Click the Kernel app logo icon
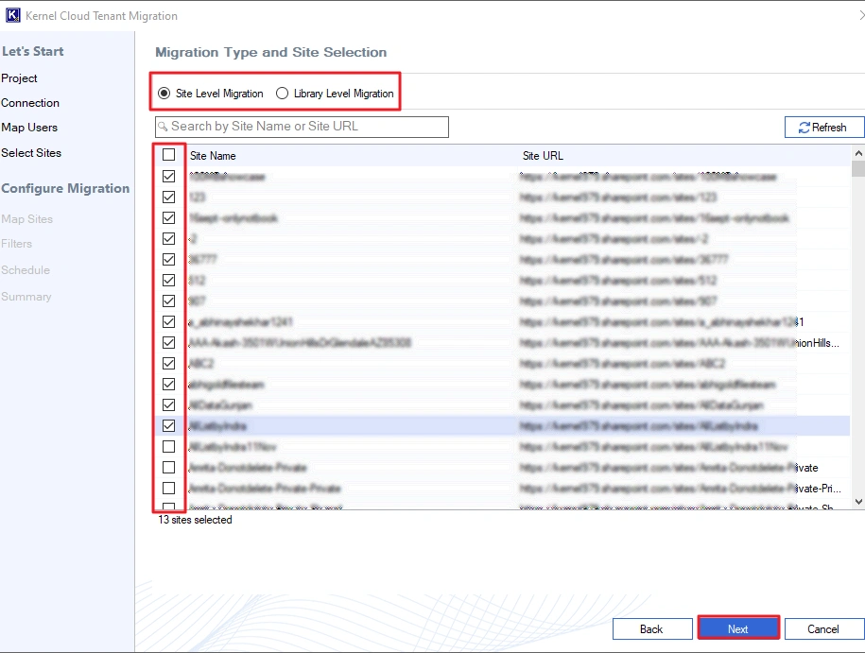Screen dimensions: 865x653 12,15
